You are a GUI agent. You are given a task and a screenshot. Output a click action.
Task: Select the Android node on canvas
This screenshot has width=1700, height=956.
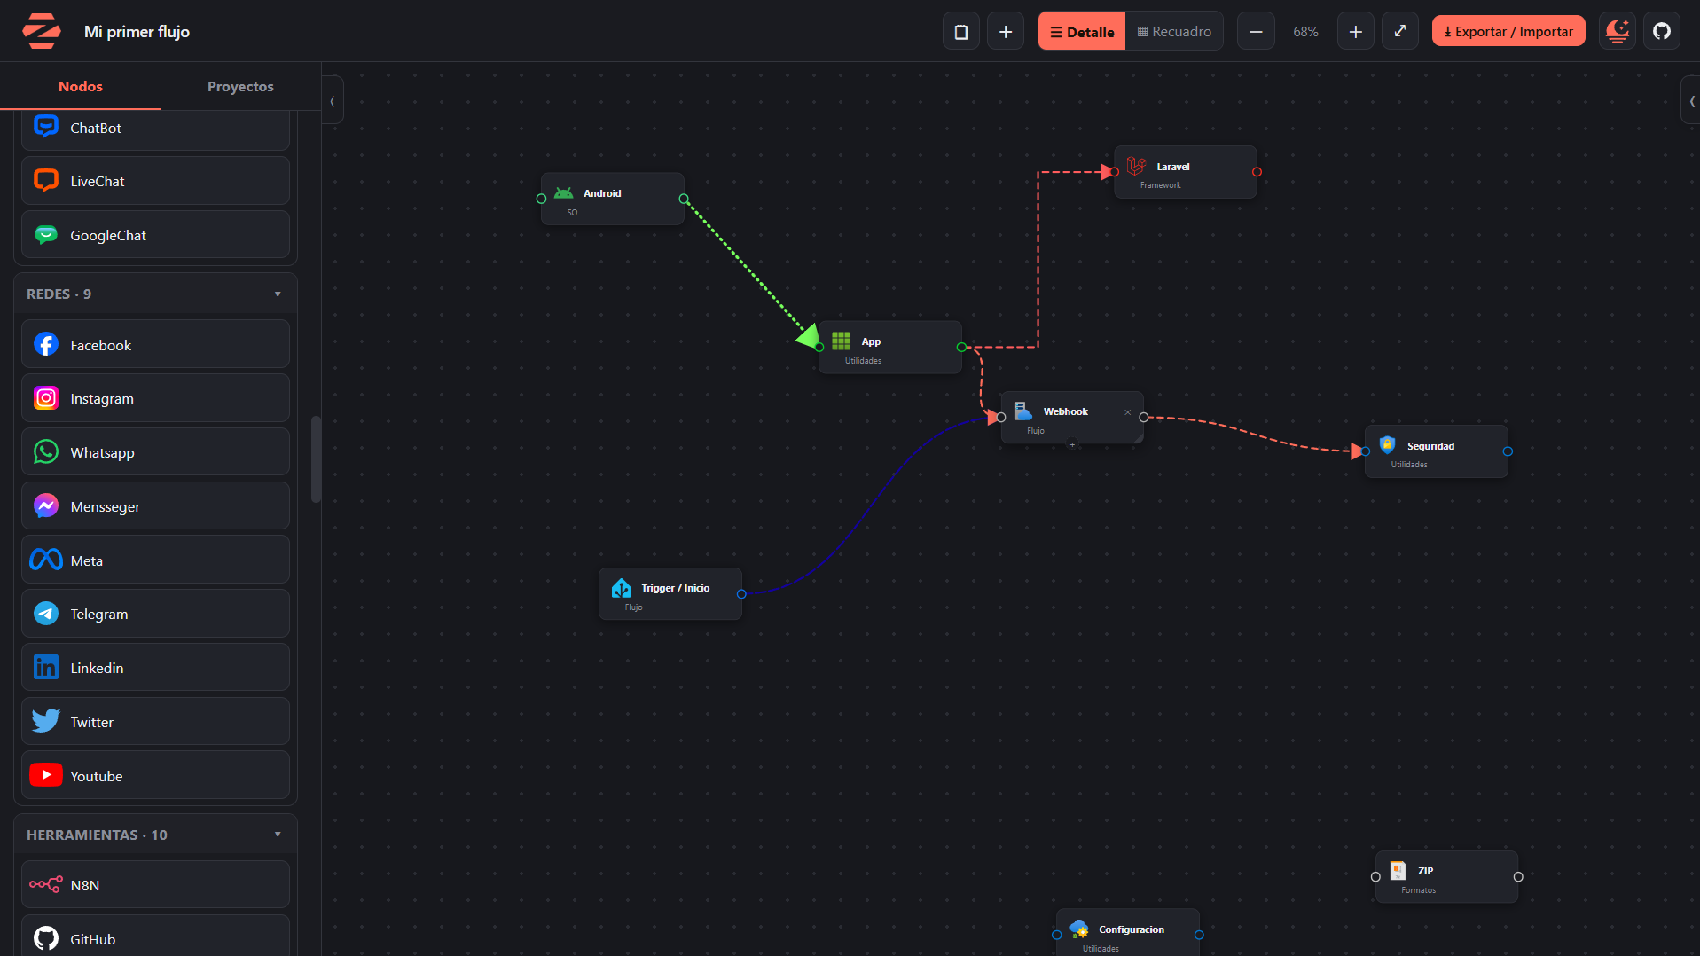pyautogui.click(x=613, y=199)
